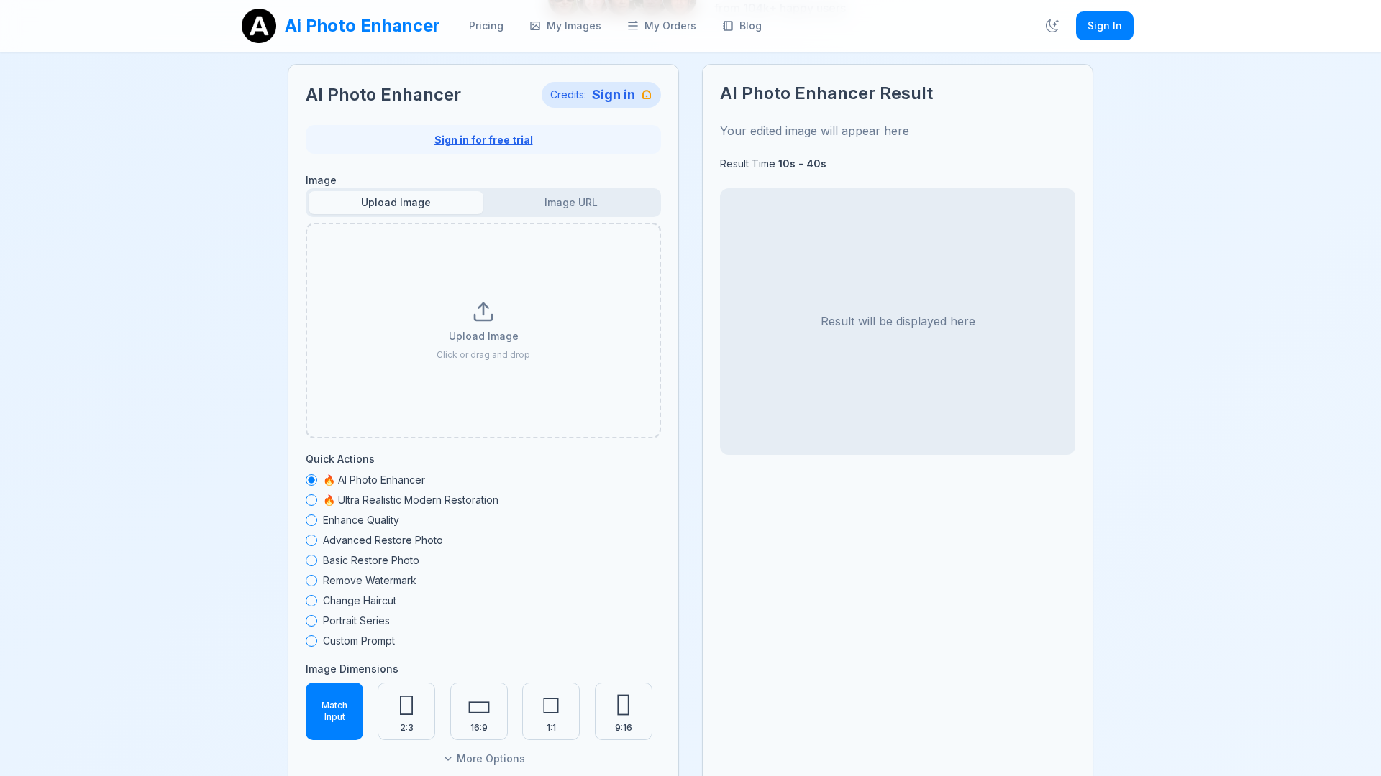The height and width of the screenshot is (776, 1381).
Task: Open My Images in navigation
Action: pos(565,26)
